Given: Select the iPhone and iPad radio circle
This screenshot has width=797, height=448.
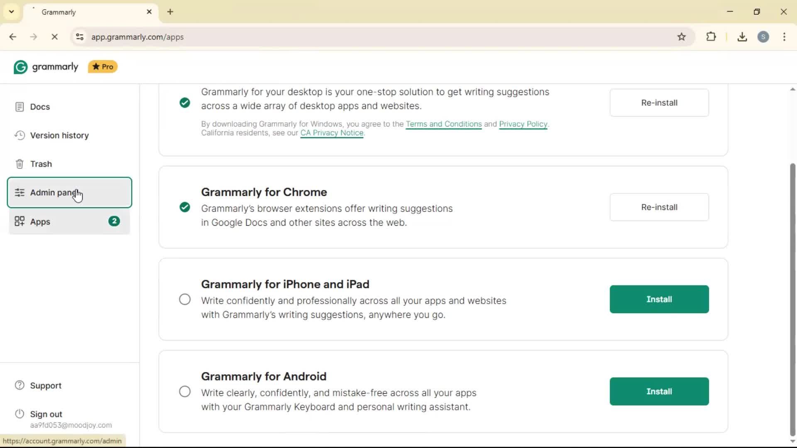Looking at the screenshot, I should [x=185, y=299].
